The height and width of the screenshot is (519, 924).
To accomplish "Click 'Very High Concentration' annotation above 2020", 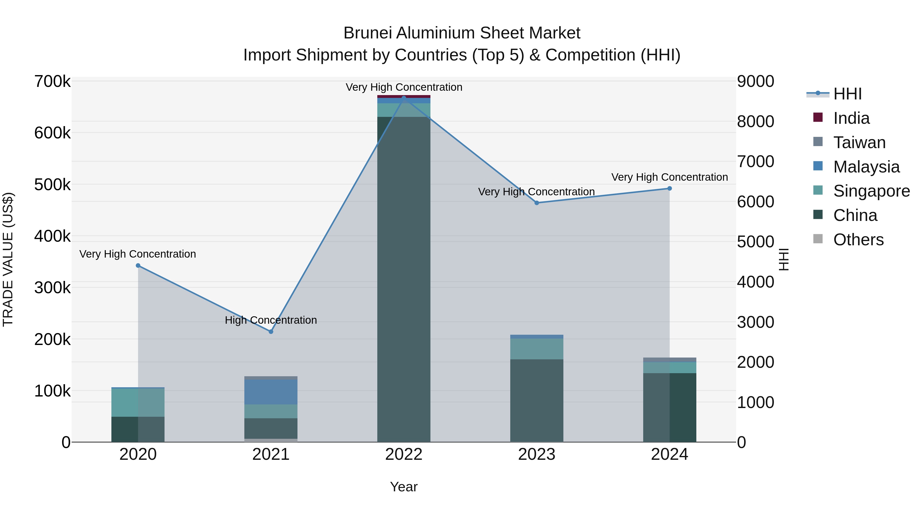I will coord(138,254).
